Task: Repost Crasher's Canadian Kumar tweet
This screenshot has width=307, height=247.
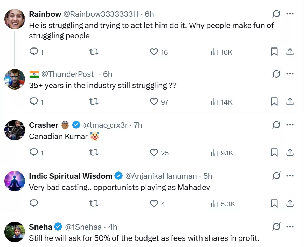Action: (x=94, y=152)
